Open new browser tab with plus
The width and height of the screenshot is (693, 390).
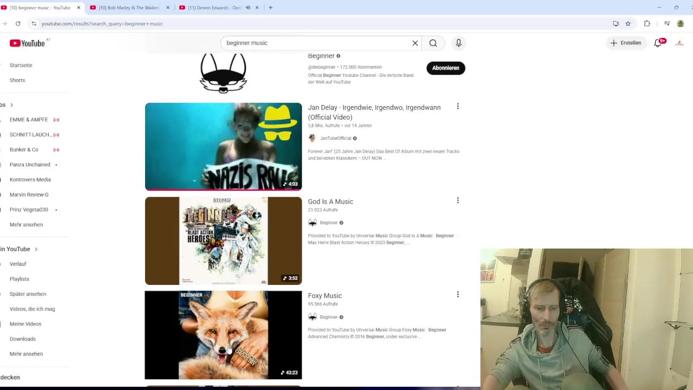tap(270, 8)
